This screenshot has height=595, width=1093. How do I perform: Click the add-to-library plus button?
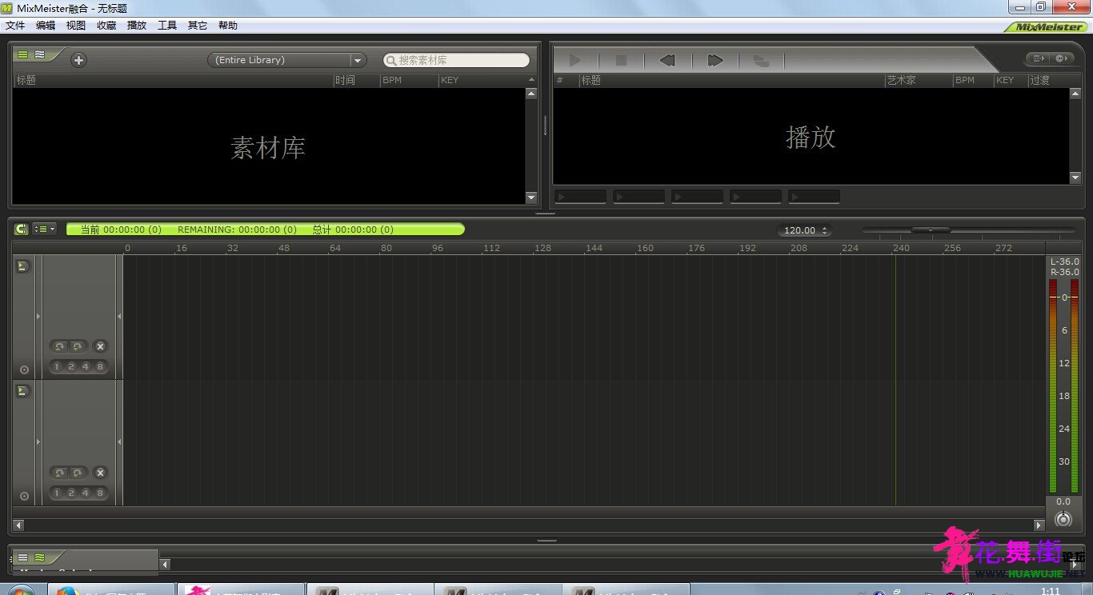[x=78, y=60]
